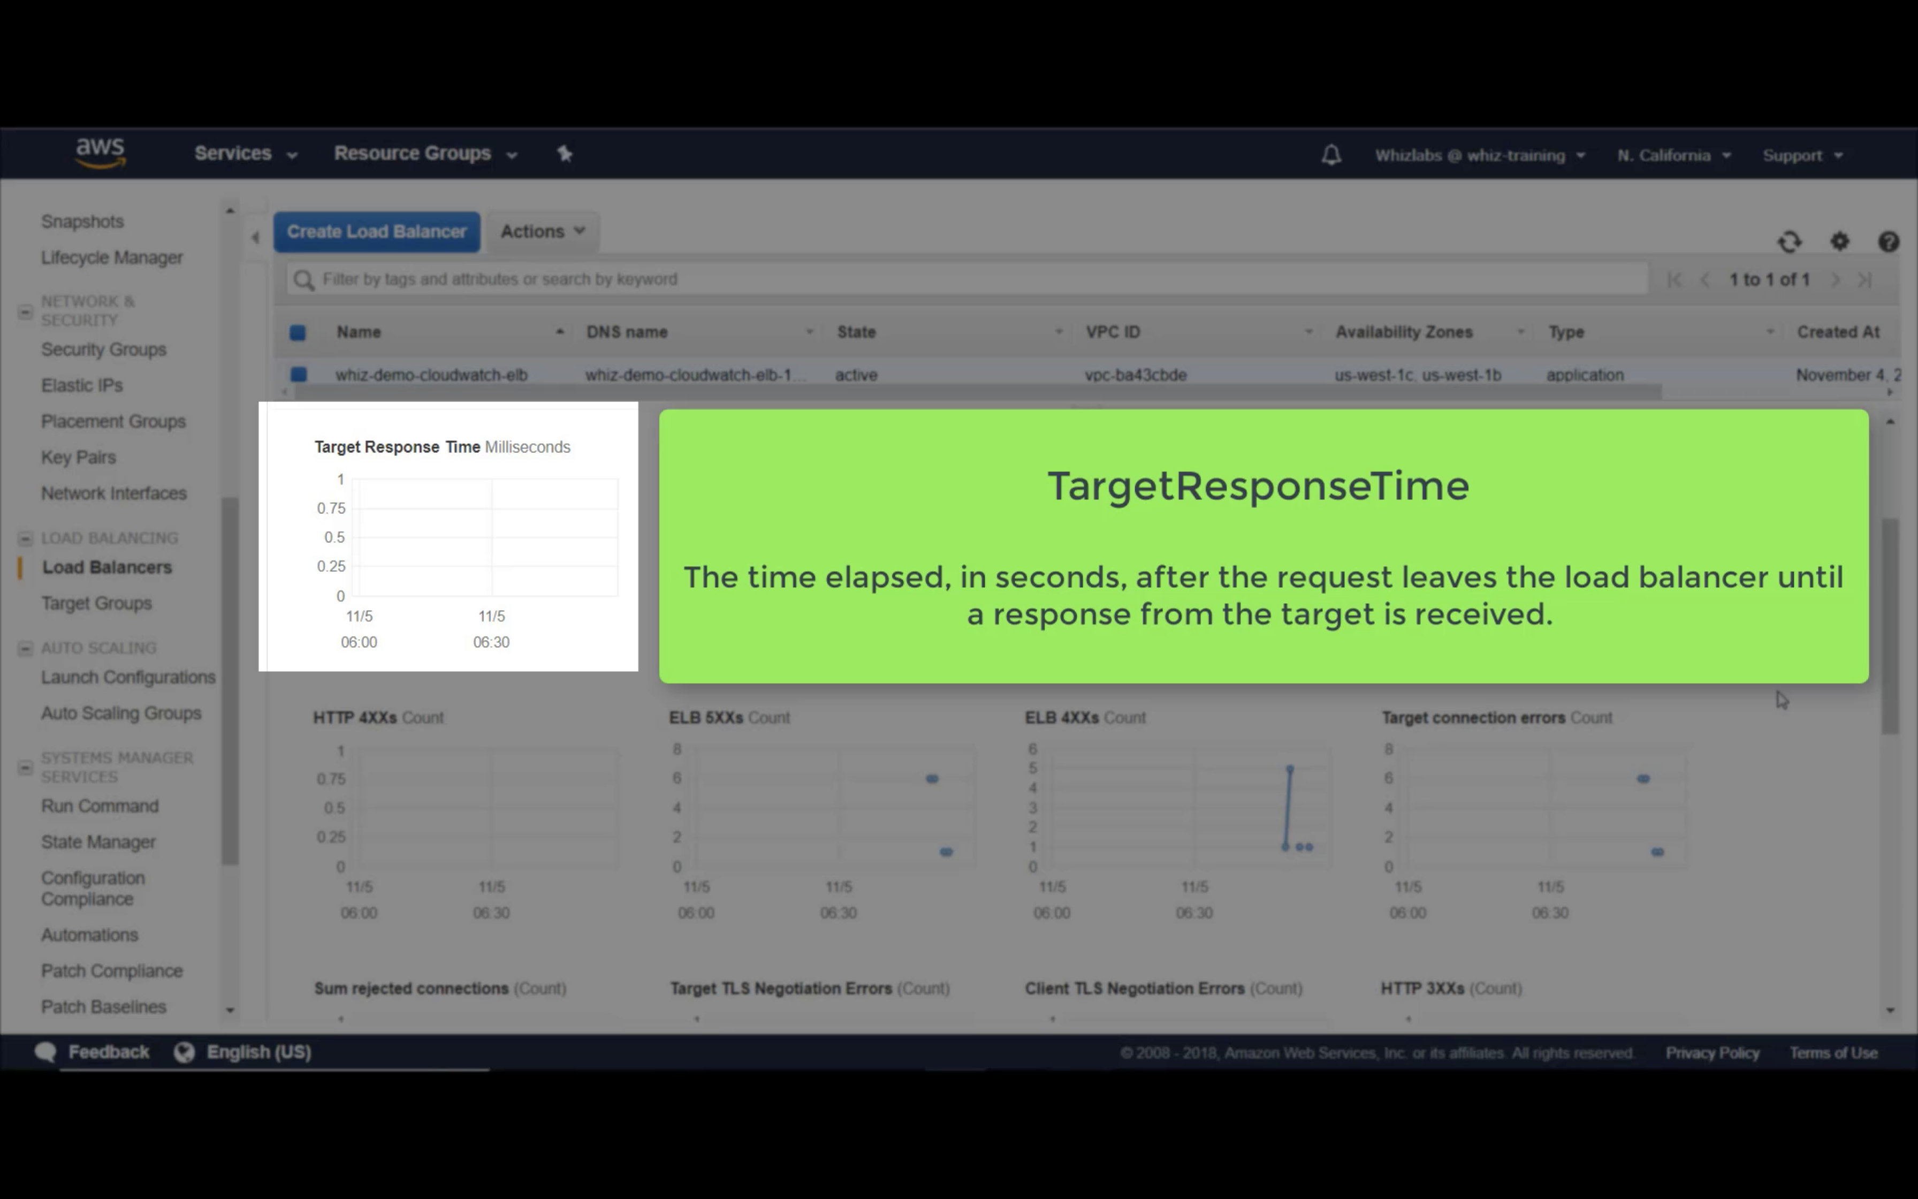Refresh the load balancer list
The width and height of the screenshot is (1918, 1199).
click(x=1790, y=241)
